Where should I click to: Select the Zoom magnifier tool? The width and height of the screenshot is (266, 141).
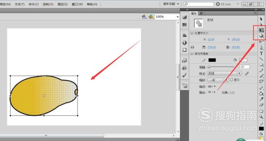(261, 116)
